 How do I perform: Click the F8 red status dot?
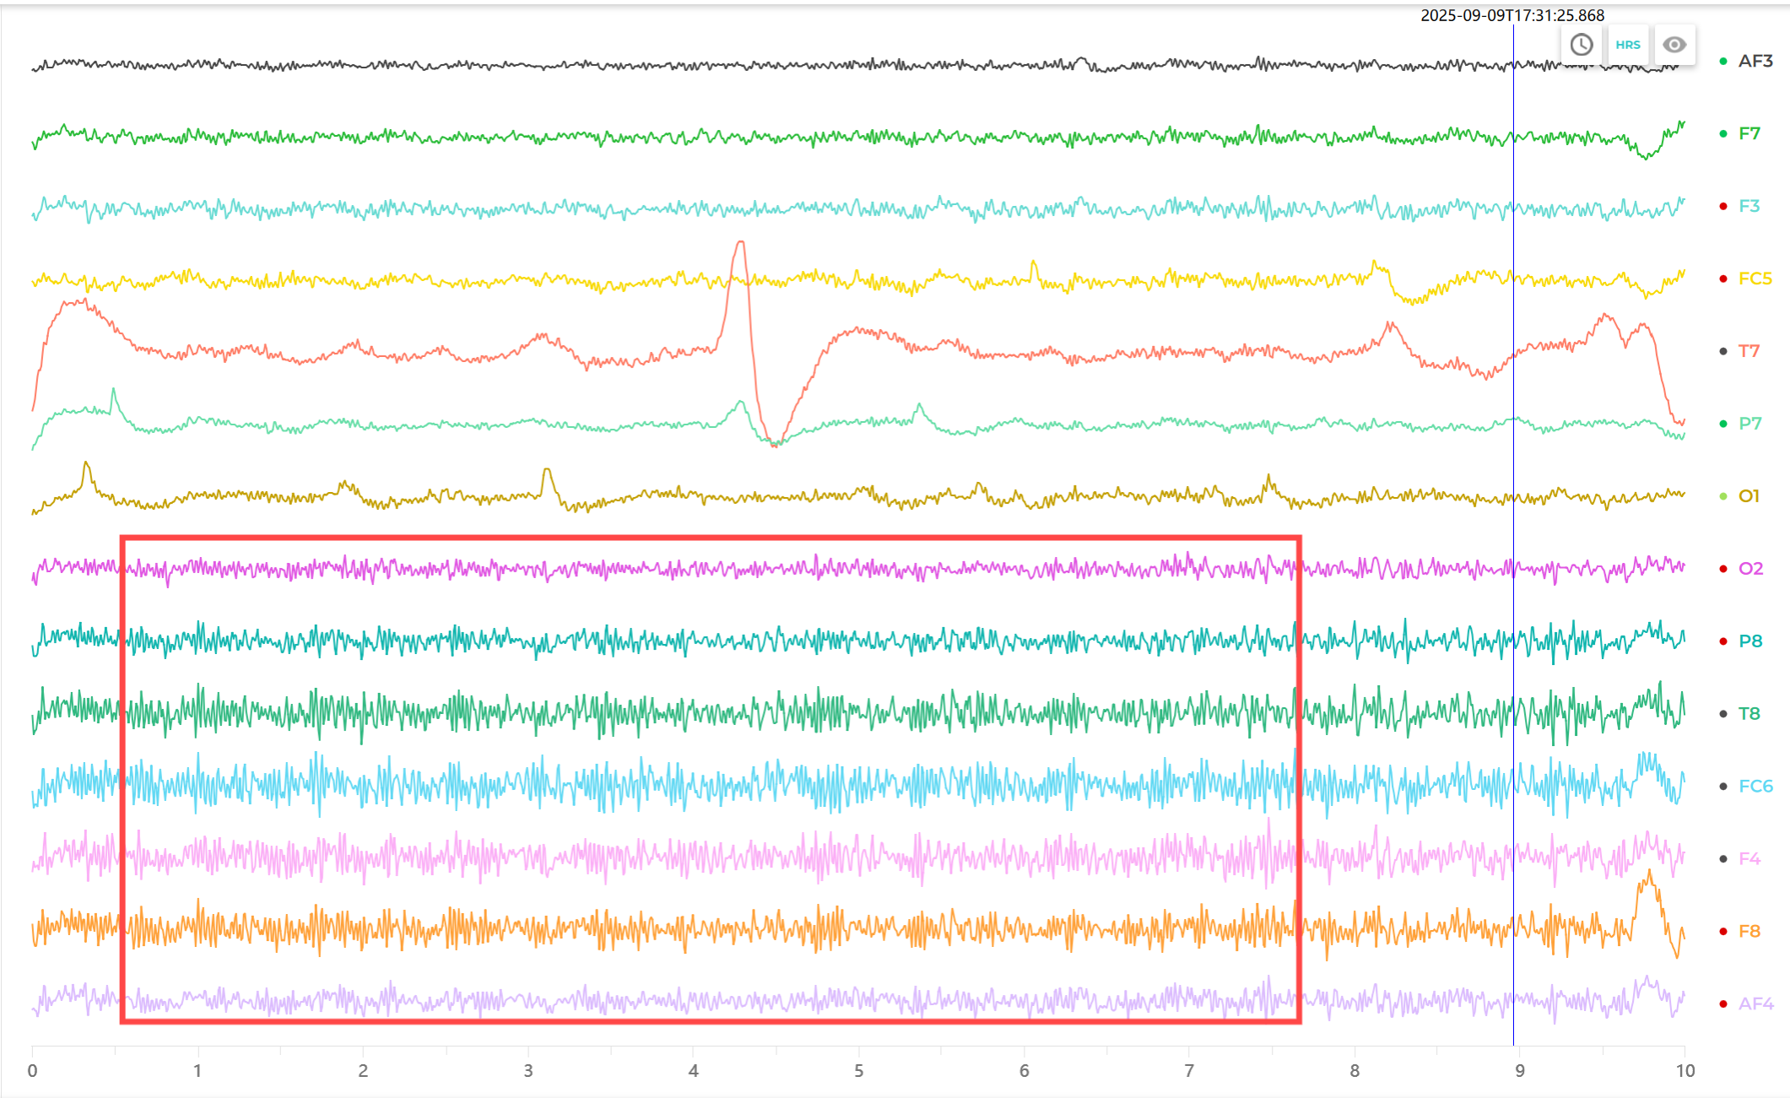(1723, 932)
